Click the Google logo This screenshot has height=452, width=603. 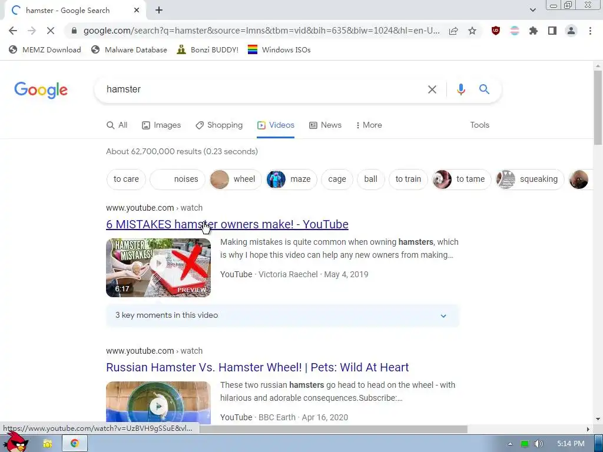coord(41,90)
